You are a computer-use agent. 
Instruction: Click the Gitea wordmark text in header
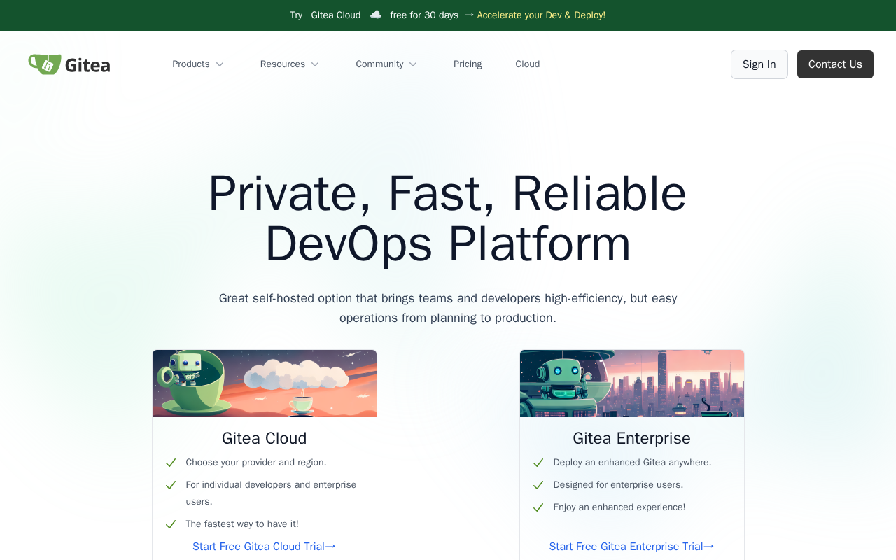click(x=87, y=65)
